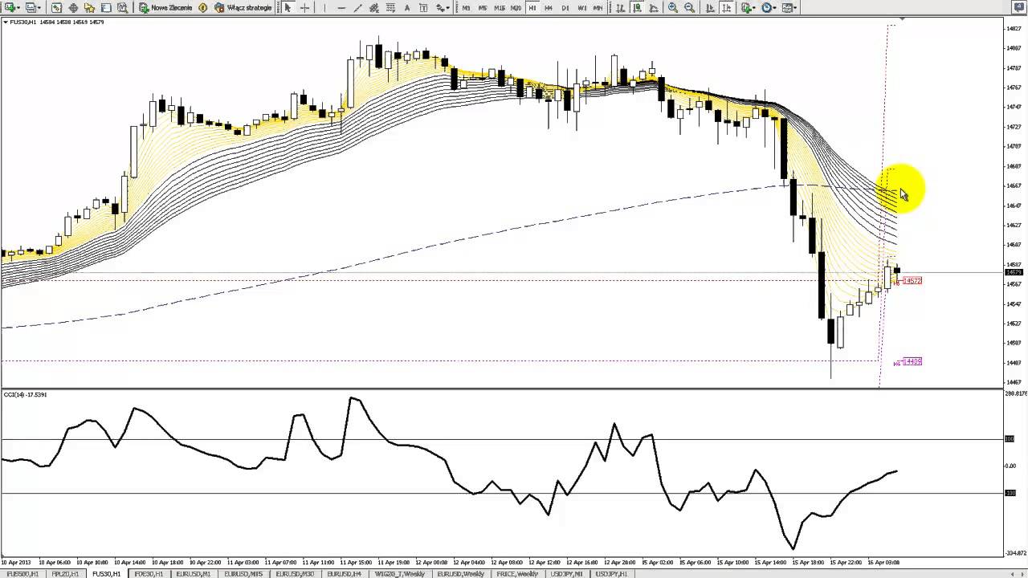Screen dimensions: 1028x578
Task: Open the indicators list dropdown
Action: 748,7
